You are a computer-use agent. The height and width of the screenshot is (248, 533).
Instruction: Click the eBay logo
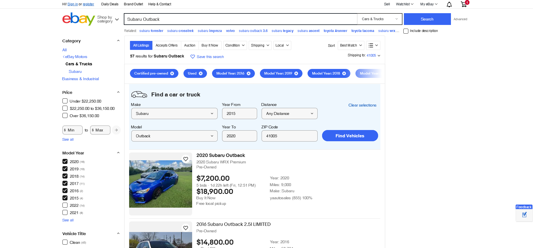(78, 19)
